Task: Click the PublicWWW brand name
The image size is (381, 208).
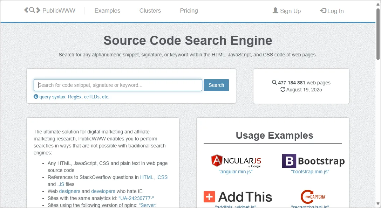Action: coord(59,11)
